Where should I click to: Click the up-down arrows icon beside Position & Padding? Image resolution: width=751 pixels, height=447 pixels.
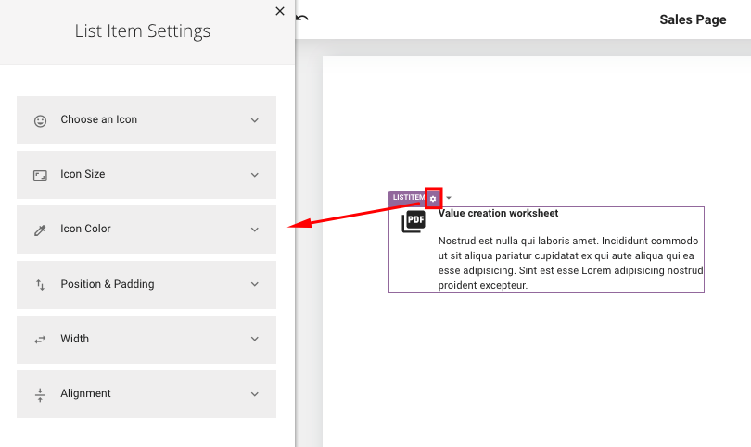click(x=40, y=285)
